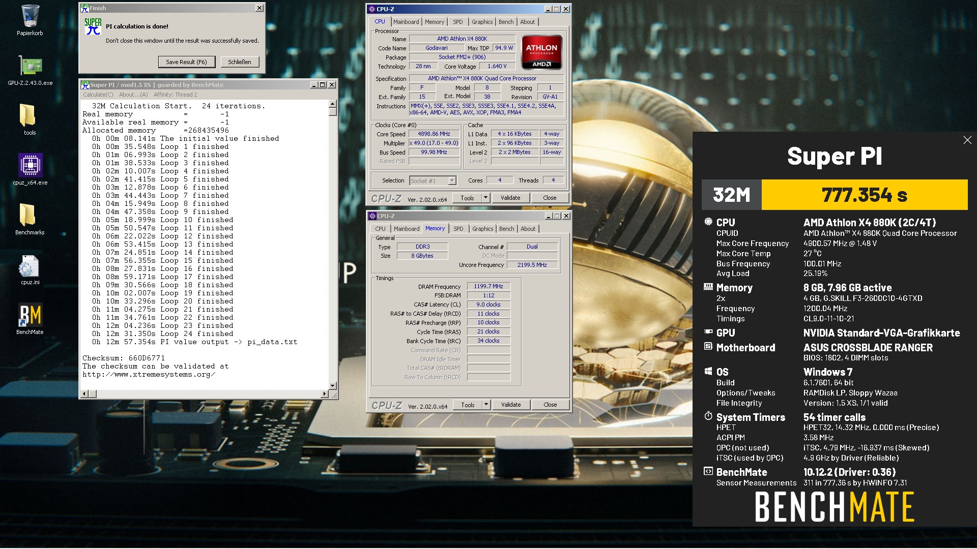Click Tools button in lower CPU-Z
Screen dimensions: 977x549
click(x=468, y=405)
